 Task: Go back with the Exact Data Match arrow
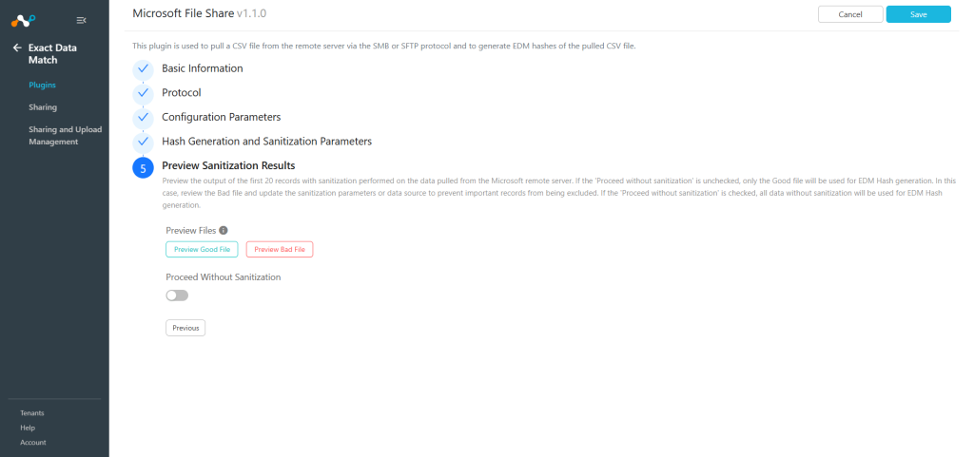click(x=17, y=48)
